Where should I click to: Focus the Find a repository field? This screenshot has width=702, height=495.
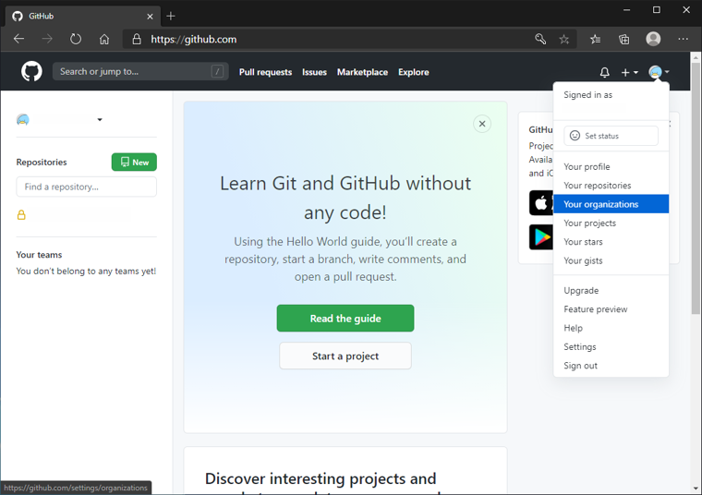[87, 187]
